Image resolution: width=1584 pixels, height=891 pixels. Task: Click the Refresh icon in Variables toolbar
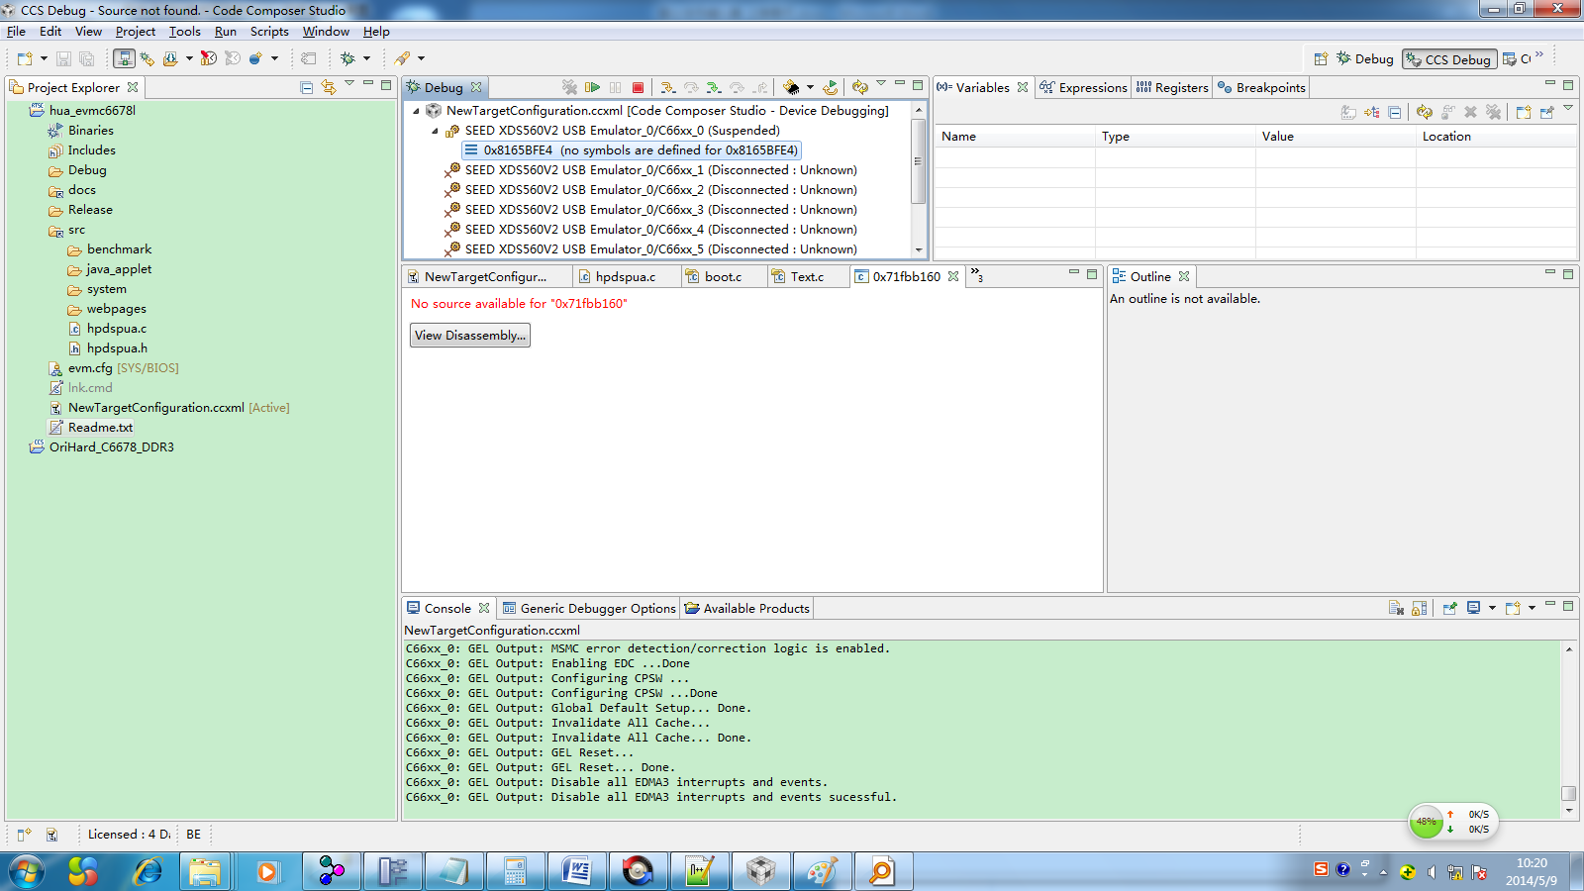pos(1425,112)
